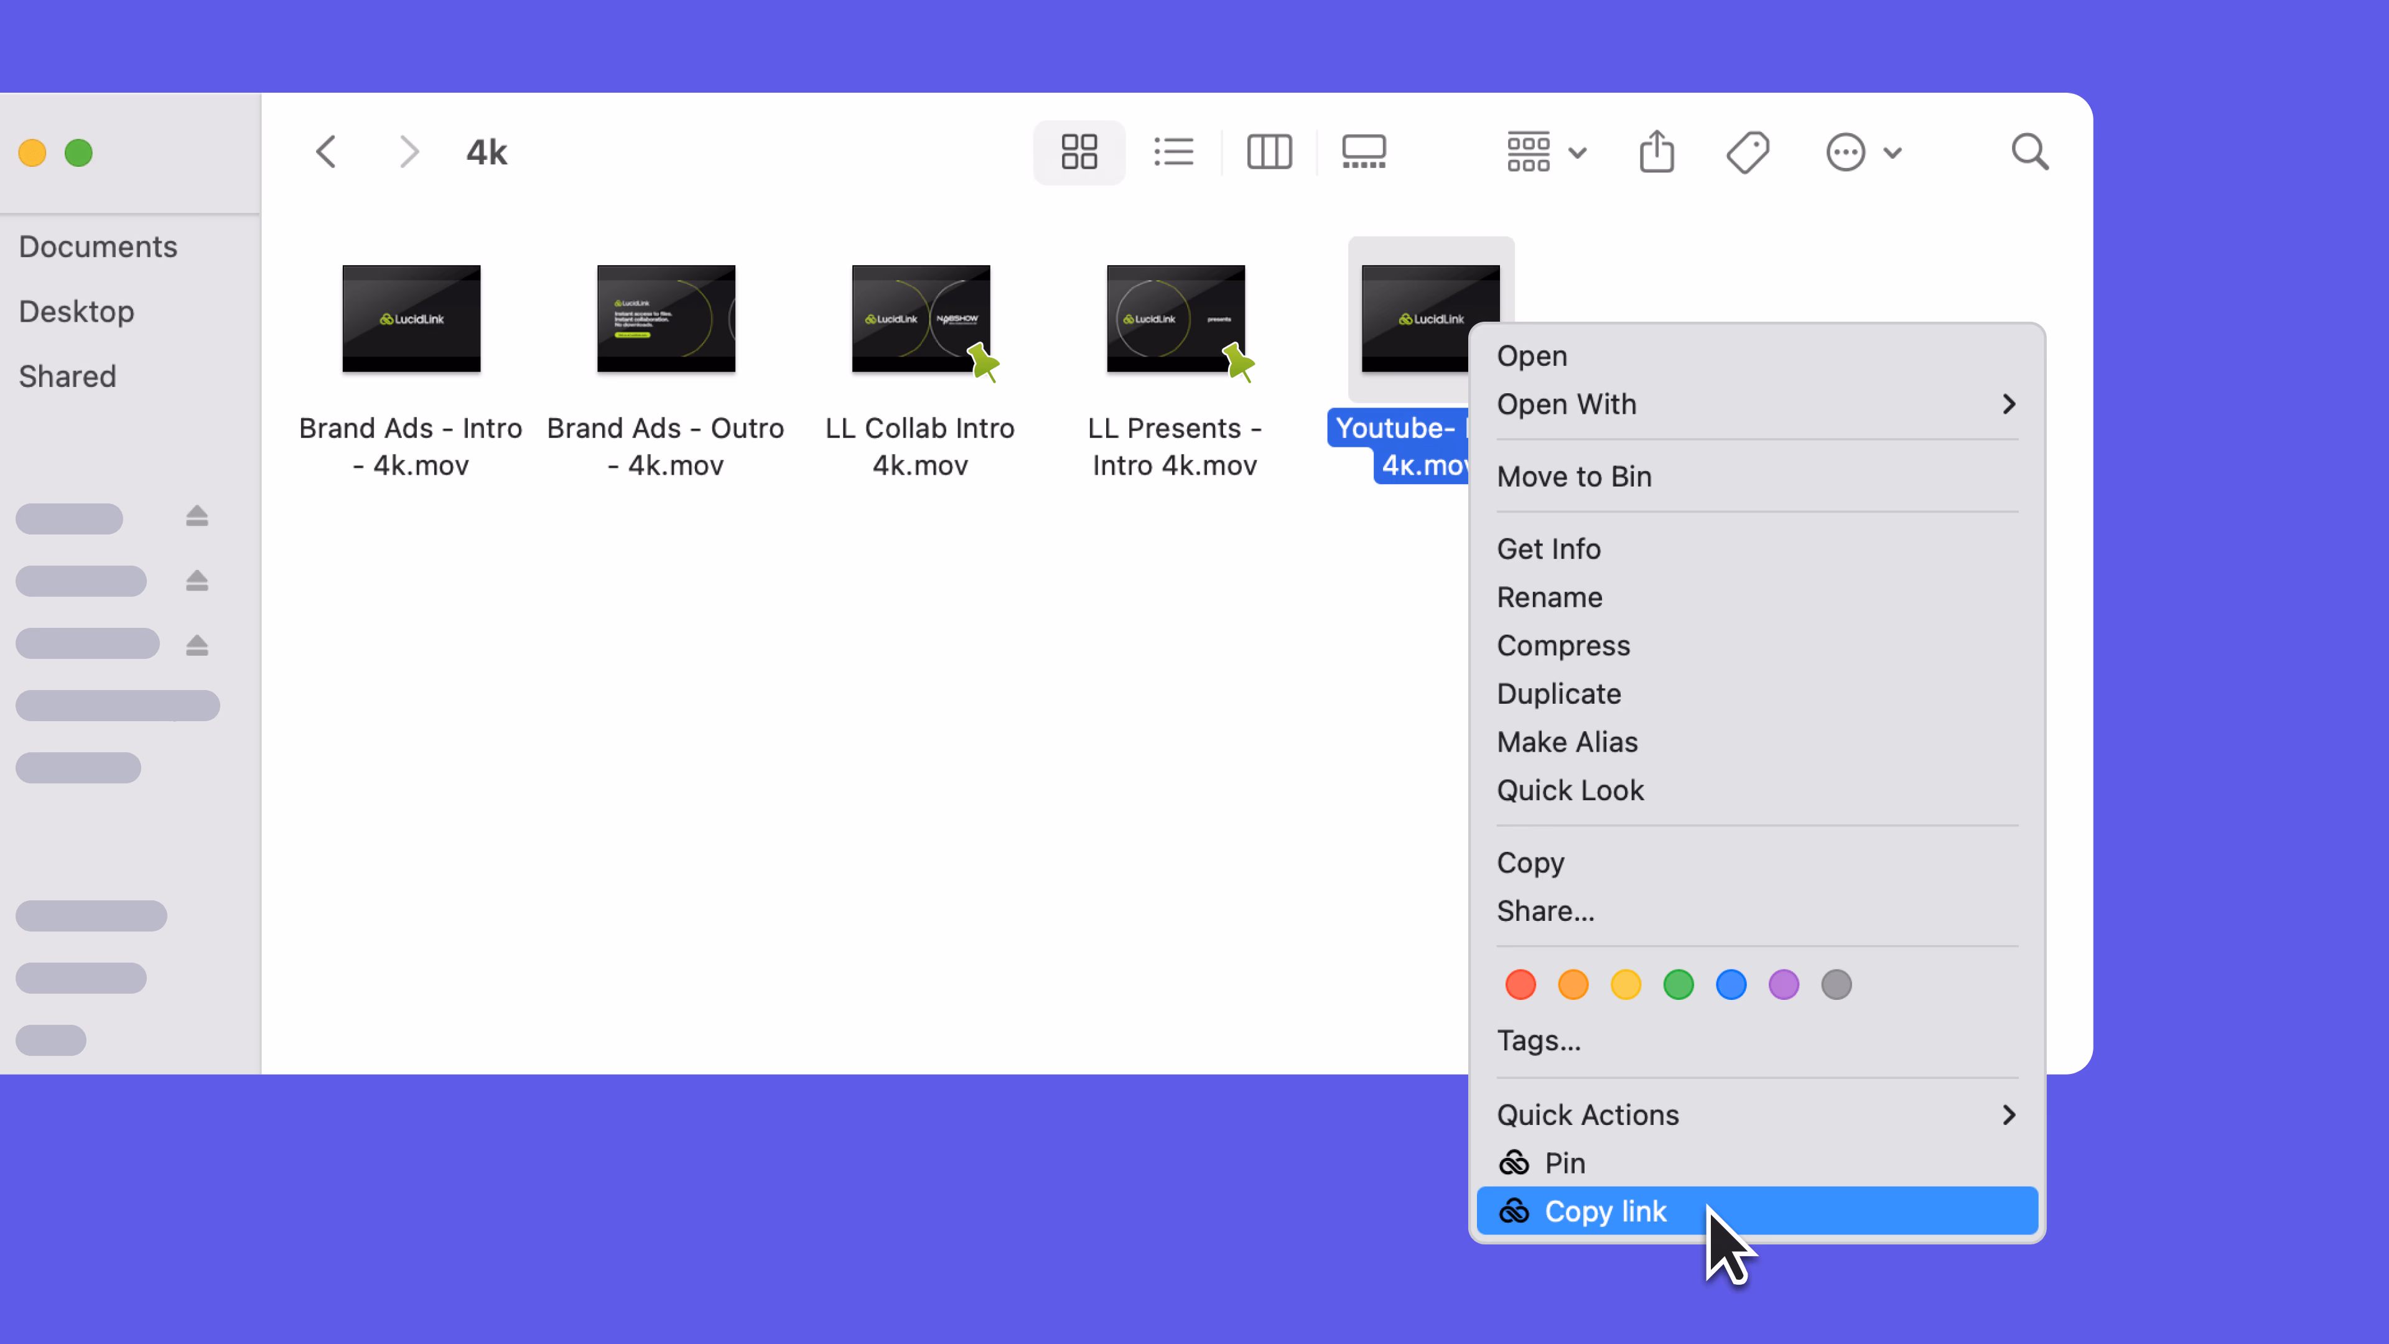Toggle column view mode
Image resolution: width=2389 pixels, height=1344 pixels.
pyautogui.click(x=1270, y=151)
